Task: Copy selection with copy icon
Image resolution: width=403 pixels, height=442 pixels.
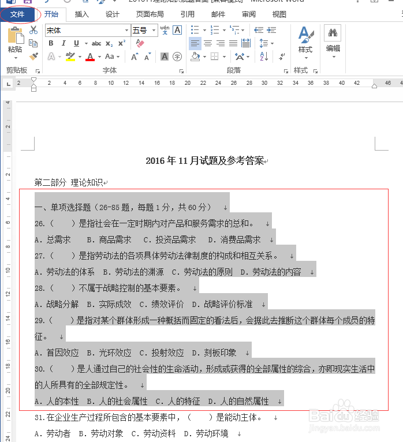Action: 33,43
